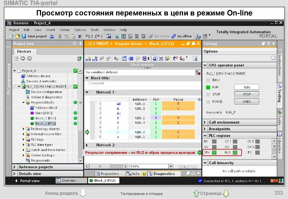The height and width of the screenshot is (199, 288).
Task: Open the Tools menu
Action: pos(95,30)
